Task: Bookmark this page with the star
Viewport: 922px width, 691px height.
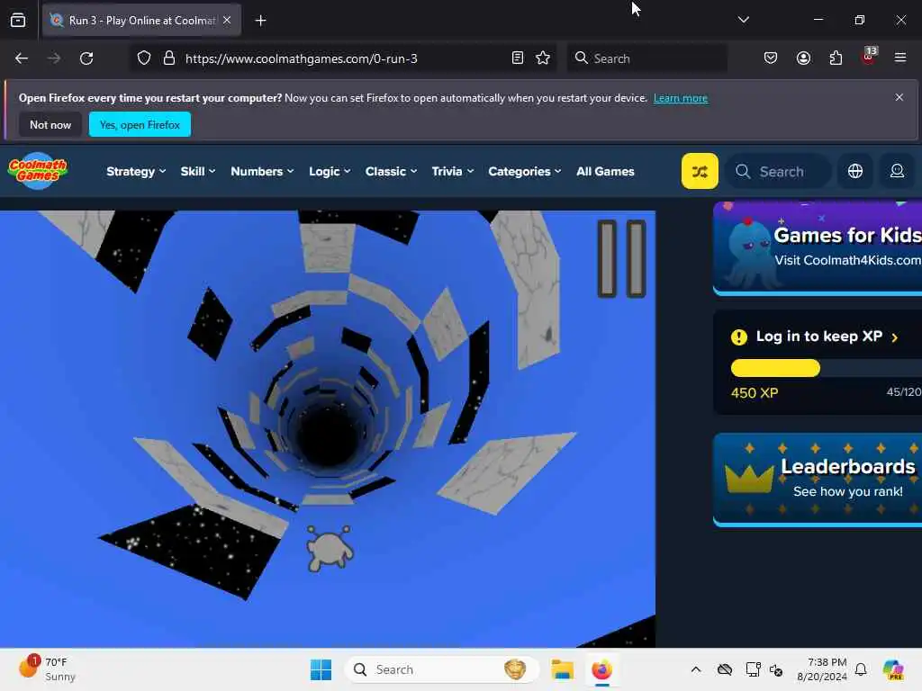Action: click(x=543, y=58)
